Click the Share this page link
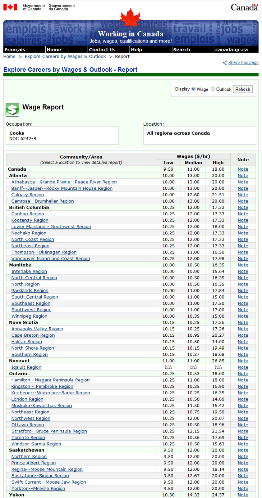Viewport: 262px width, 498px height. 243,63
